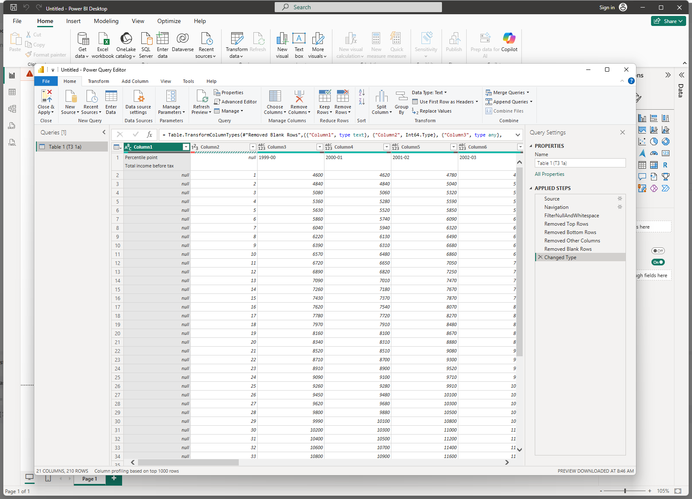This screenshot has width=692, height=499.
Task: Delete the Changed Type step
Action: tap(540, 257)
